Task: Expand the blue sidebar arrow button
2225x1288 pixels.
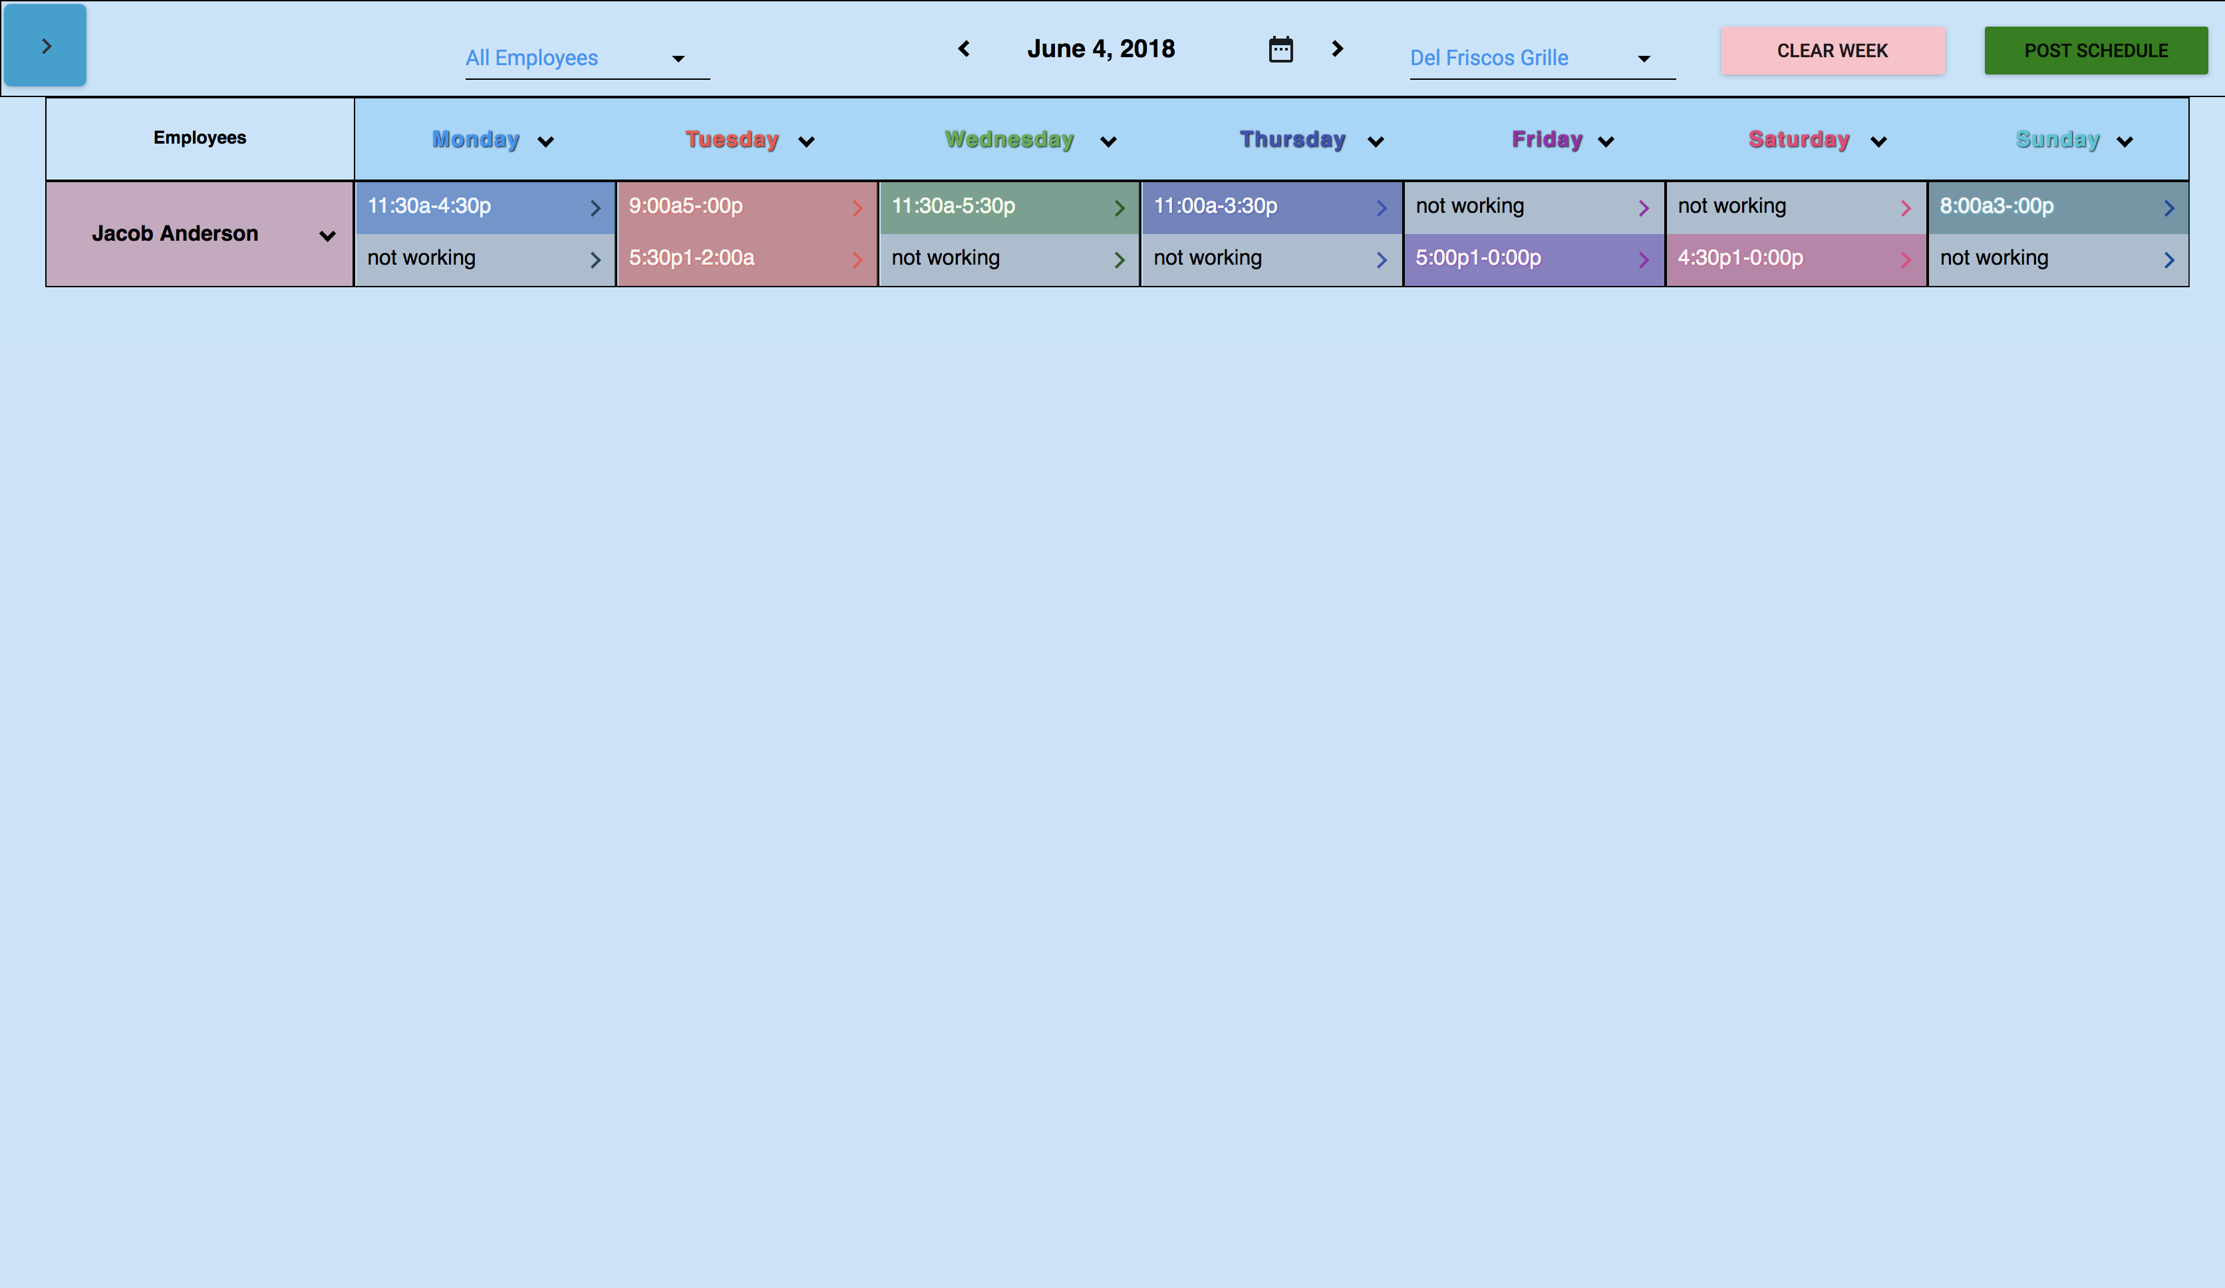Action: tap(45, 46)
